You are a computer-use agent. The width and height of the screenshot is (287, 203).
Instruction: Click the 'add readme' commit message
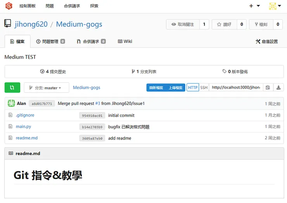point(120,138)
